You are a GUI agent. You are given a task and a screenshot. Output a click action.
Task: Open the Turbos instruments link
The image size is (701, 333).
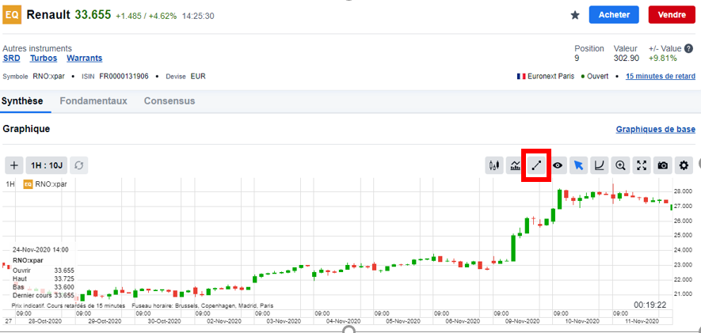pyautogui.click(x=44, y=58)
